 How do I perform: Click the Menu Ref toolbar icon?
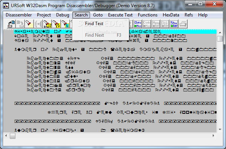(156, 24)
